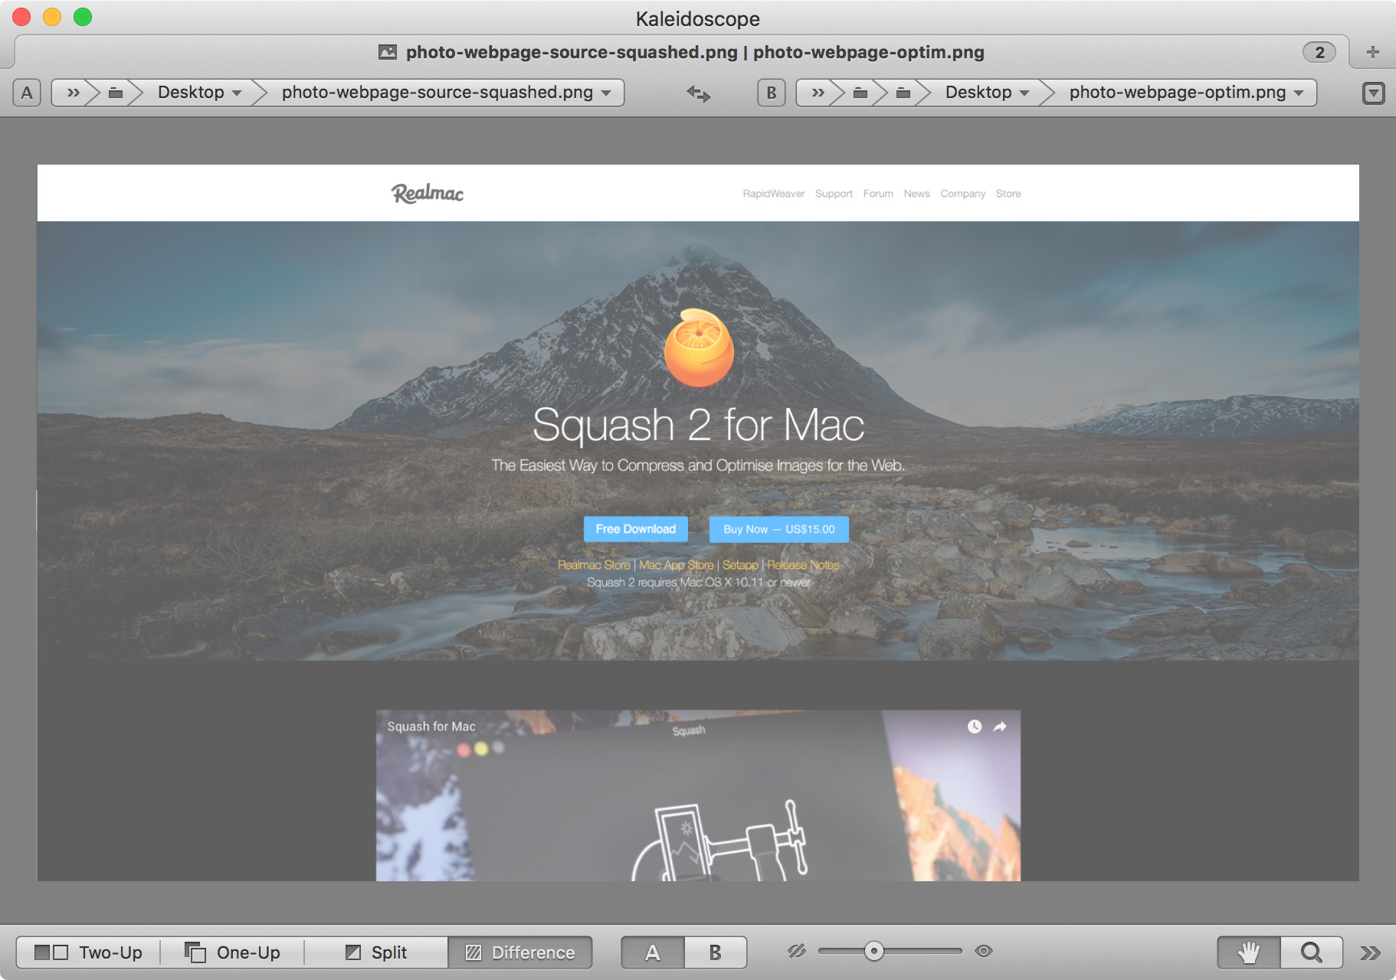The image size is (1396, 980).
Task: Show image A with A button
Action: [x=652, y=952]
